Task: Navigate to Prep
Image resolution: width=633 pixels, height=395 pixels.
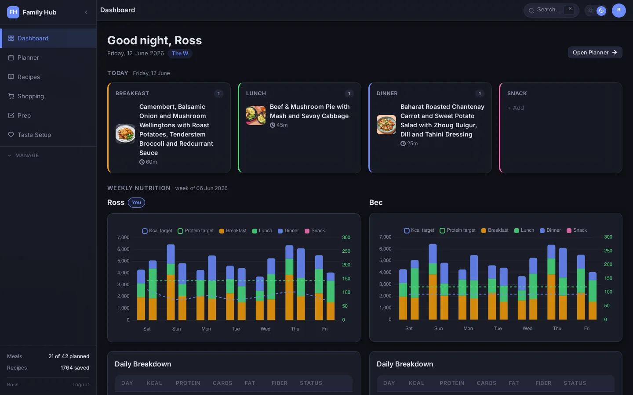Action: [48, 115]
